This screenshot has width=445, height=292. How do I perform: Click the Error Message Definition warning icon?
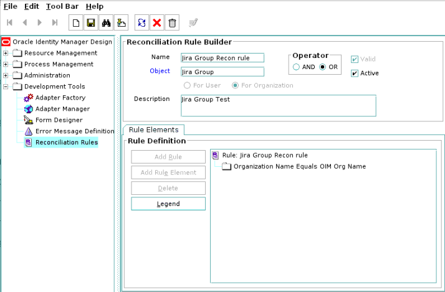(29, 131)
